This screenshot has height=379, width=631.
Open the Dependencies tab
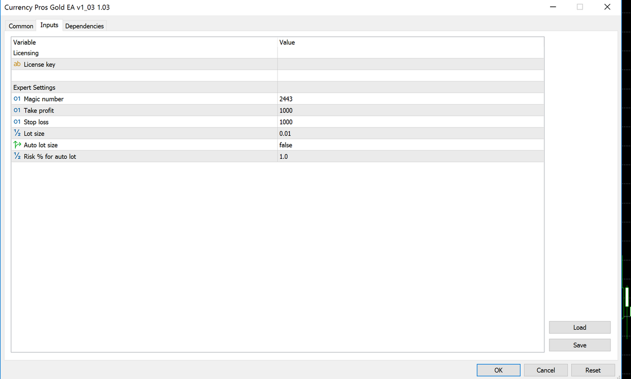(x=85, y=26)
